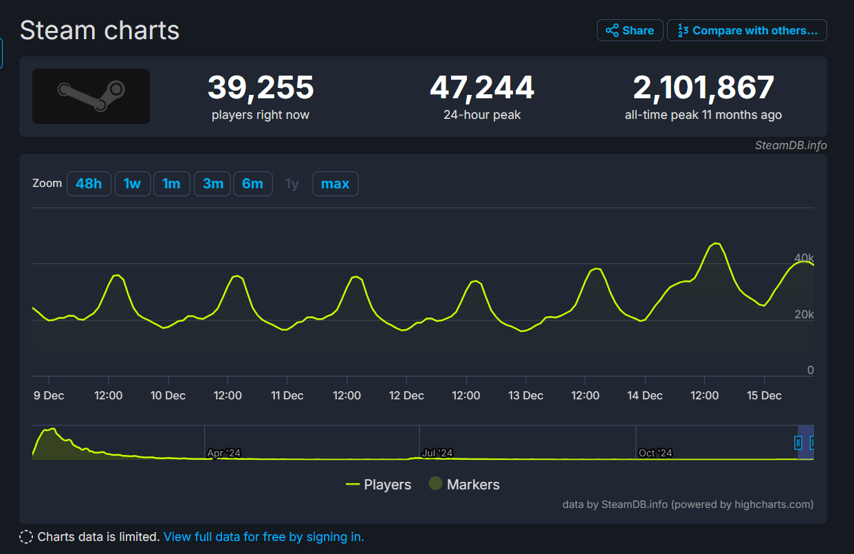
Task: Click the highest chart peak on 14 Dec
Action: coord(716,244)
